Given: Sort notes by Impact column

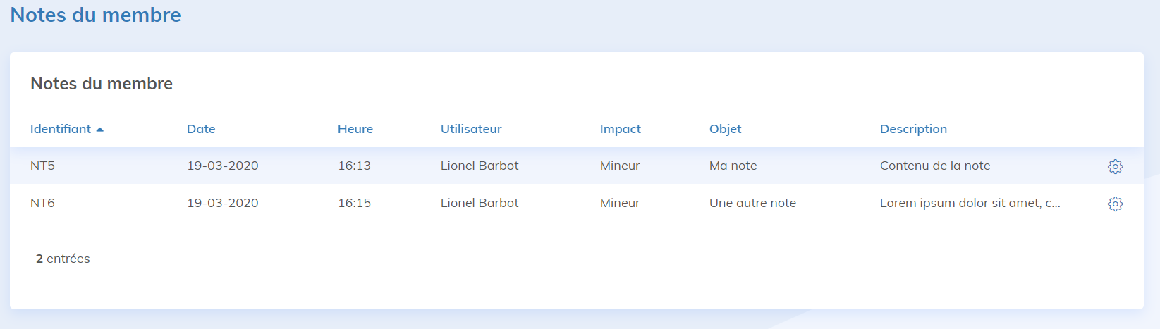Looking at the screenshot, I should coord(621,129).
